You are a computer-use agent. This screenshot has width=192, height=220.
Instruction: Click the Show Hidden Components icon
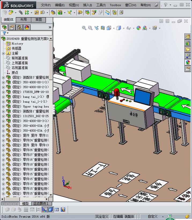[53, 12]
